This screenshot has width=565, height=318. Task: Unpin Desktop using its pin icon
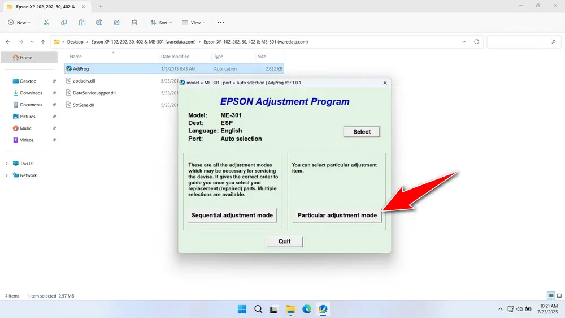pyautogui.click(x=54, y=81)
